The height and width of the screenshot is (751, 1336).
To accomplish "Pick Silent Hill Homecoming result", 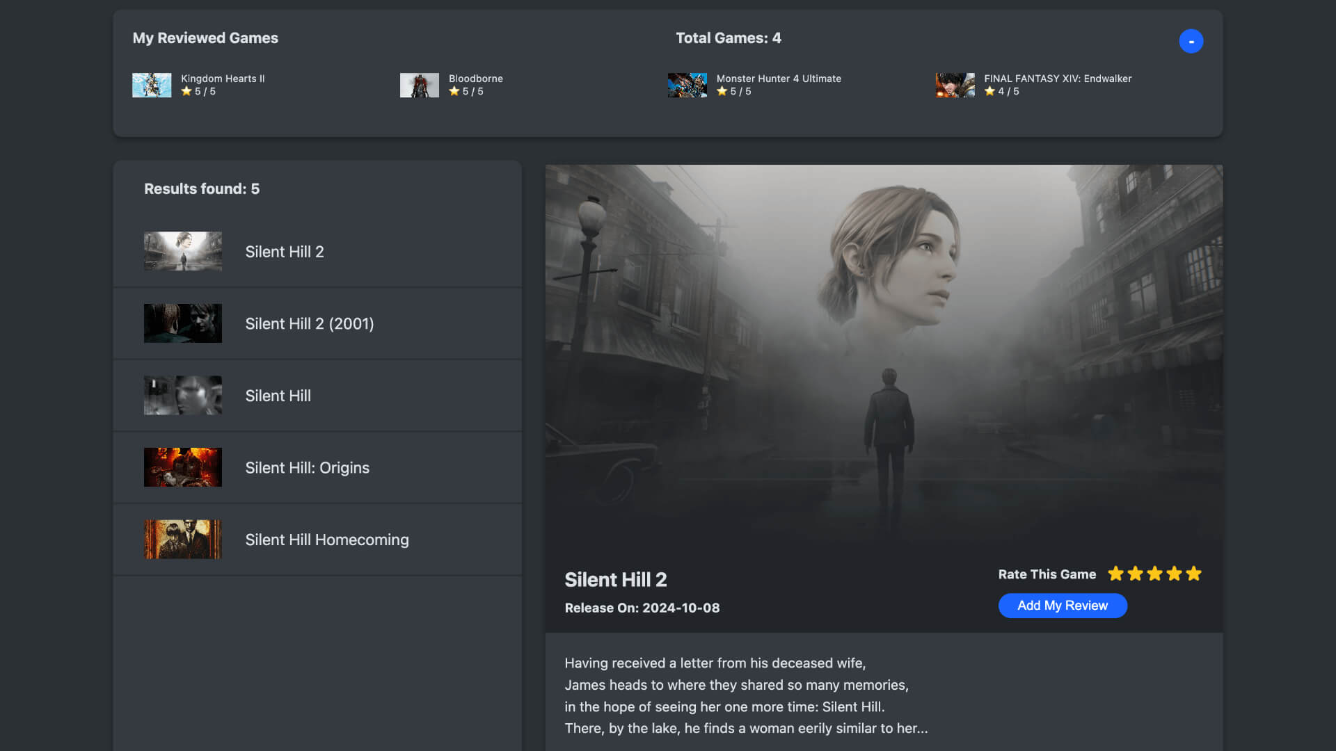I will tap(317, 540).
